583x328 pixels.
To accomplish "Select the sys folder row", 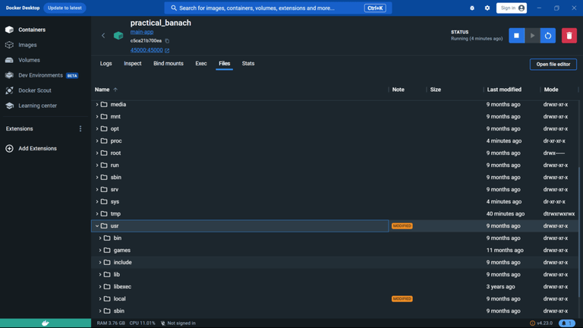I will [335, 201].
